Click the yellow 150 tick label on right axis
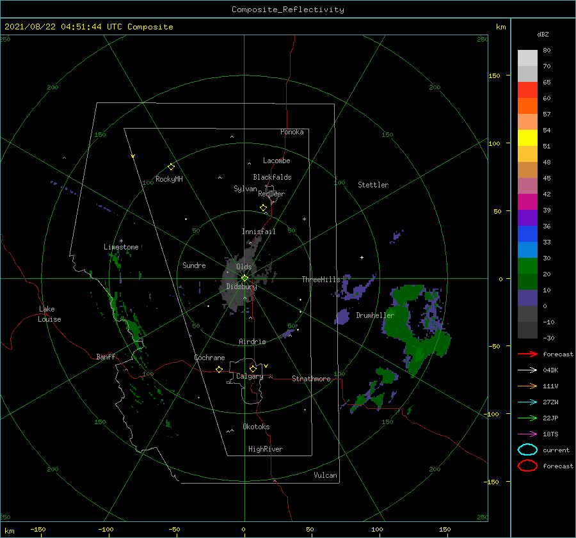Viewport: 576px width, 538px height. coord(495,75)
